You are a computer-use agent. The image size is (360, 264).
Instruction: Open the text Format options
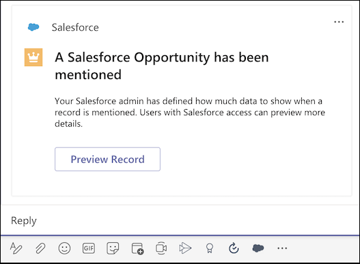pos(16,248)
